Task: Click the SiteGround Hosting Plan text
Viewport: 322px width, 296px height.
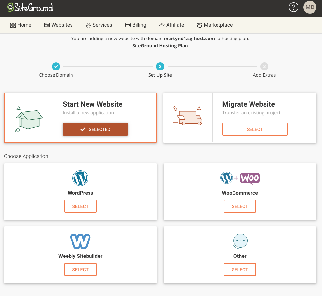Action: click(x=160, y=46)
